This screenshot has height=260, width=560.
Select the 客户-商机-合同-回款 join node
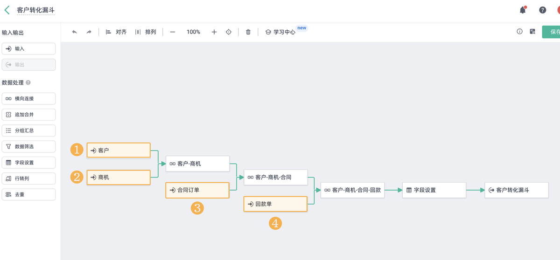pos(352,190)
